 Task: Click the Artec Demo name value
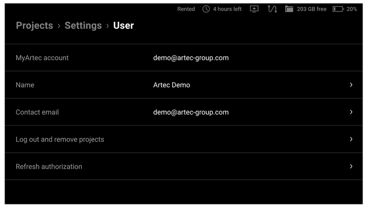click(171, 85)
